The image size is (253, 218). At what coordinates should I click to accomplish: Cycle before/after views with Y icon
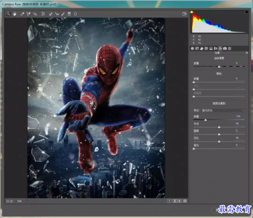pos(169,201)
